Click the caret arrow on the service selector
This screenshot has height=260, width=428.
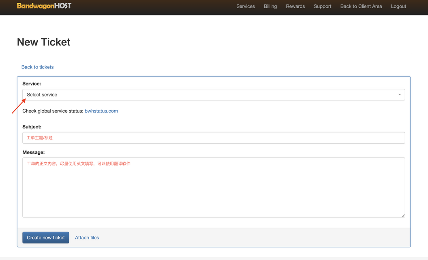[399, 95]
